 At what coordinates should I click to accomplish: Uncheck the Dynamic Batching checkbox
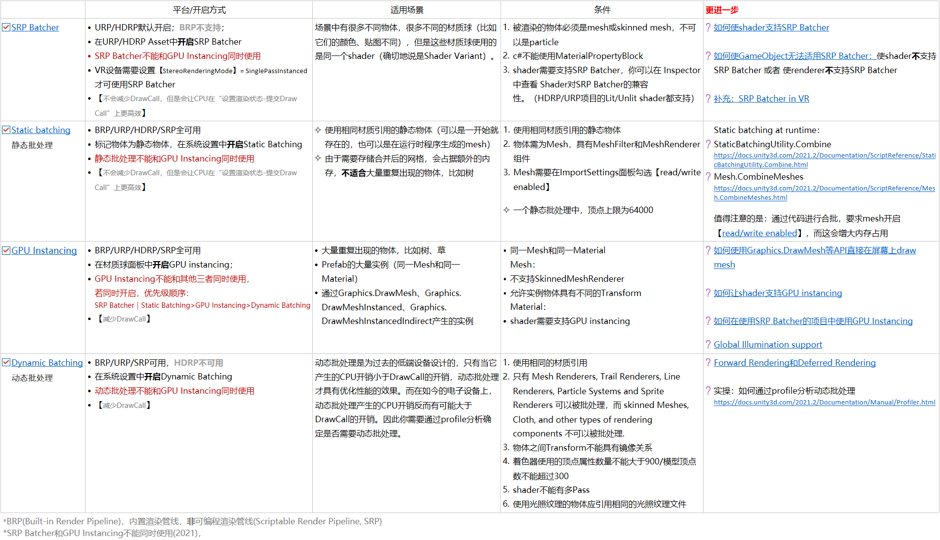[6, 362]
